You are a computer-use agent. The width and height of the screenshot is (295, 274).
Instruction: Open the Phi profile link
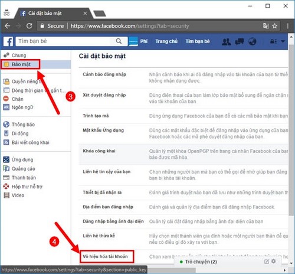[x=144, y=41]
